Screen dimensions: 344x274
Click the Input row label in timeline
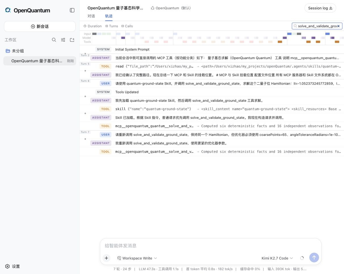87,34
